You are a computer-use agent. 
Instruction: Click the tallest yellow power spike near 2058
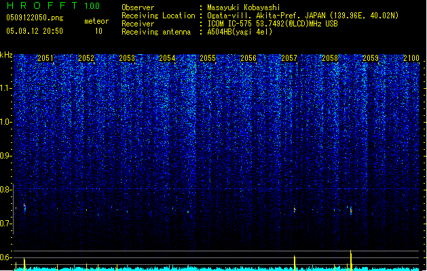(x=351, y=260)
